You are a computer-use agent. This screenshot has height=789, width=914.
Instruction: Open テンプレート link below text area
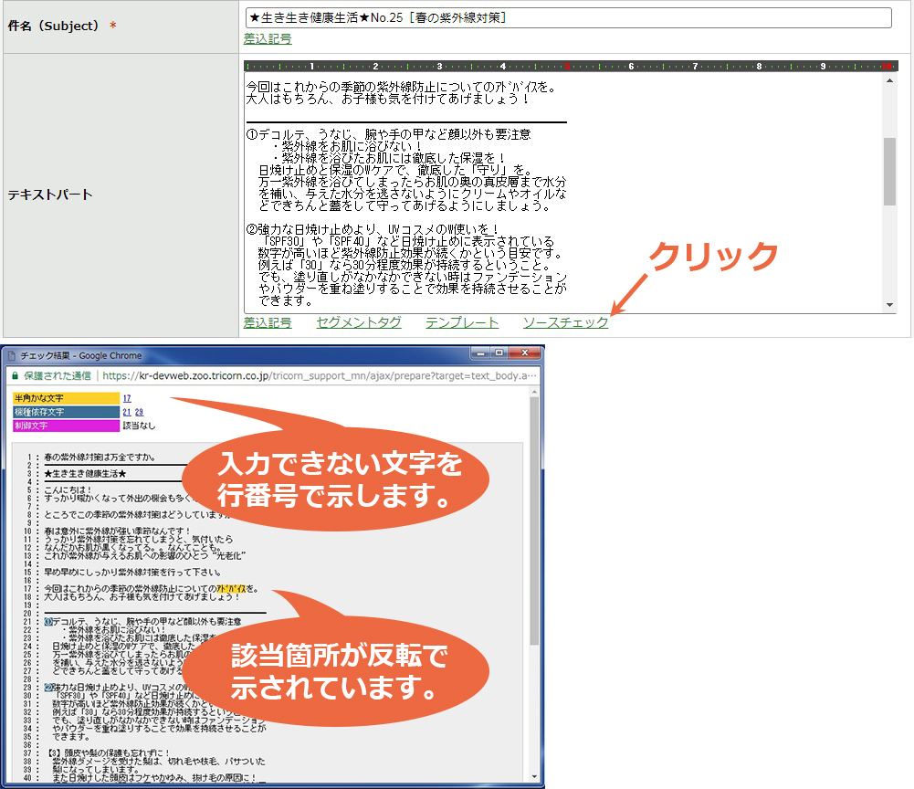462,322
